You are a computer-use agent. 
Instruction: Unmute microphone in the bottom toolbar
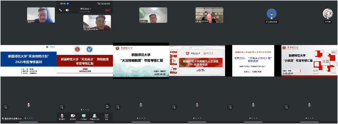(x=62, y=117)
